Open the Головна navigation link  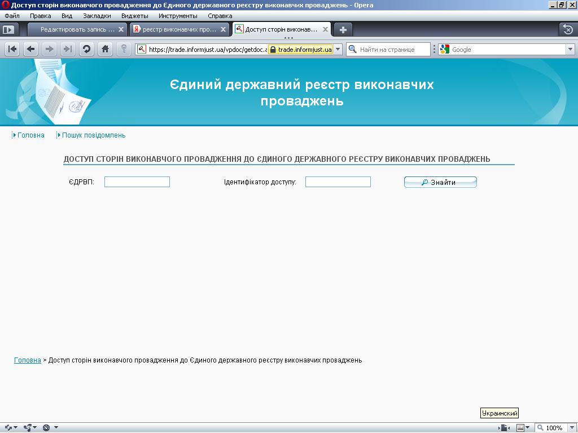(x=31, y=135)
